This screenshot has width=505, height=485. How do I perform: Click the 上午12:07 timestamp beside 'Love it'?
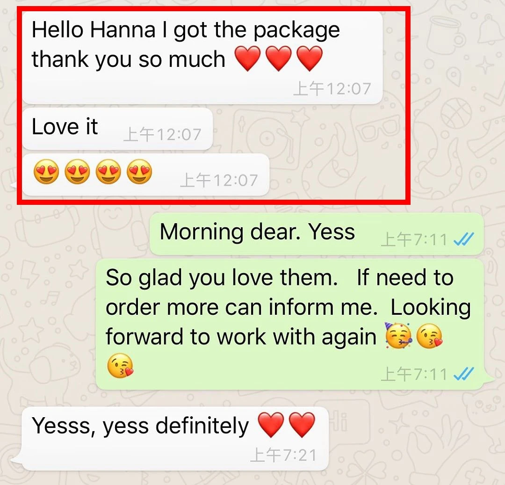point(162,134)
